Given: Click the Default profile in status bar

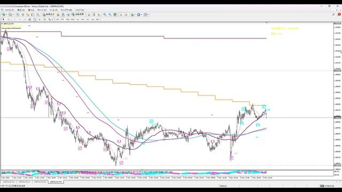Looking at the screenshot, I should (x=223, y=186).
